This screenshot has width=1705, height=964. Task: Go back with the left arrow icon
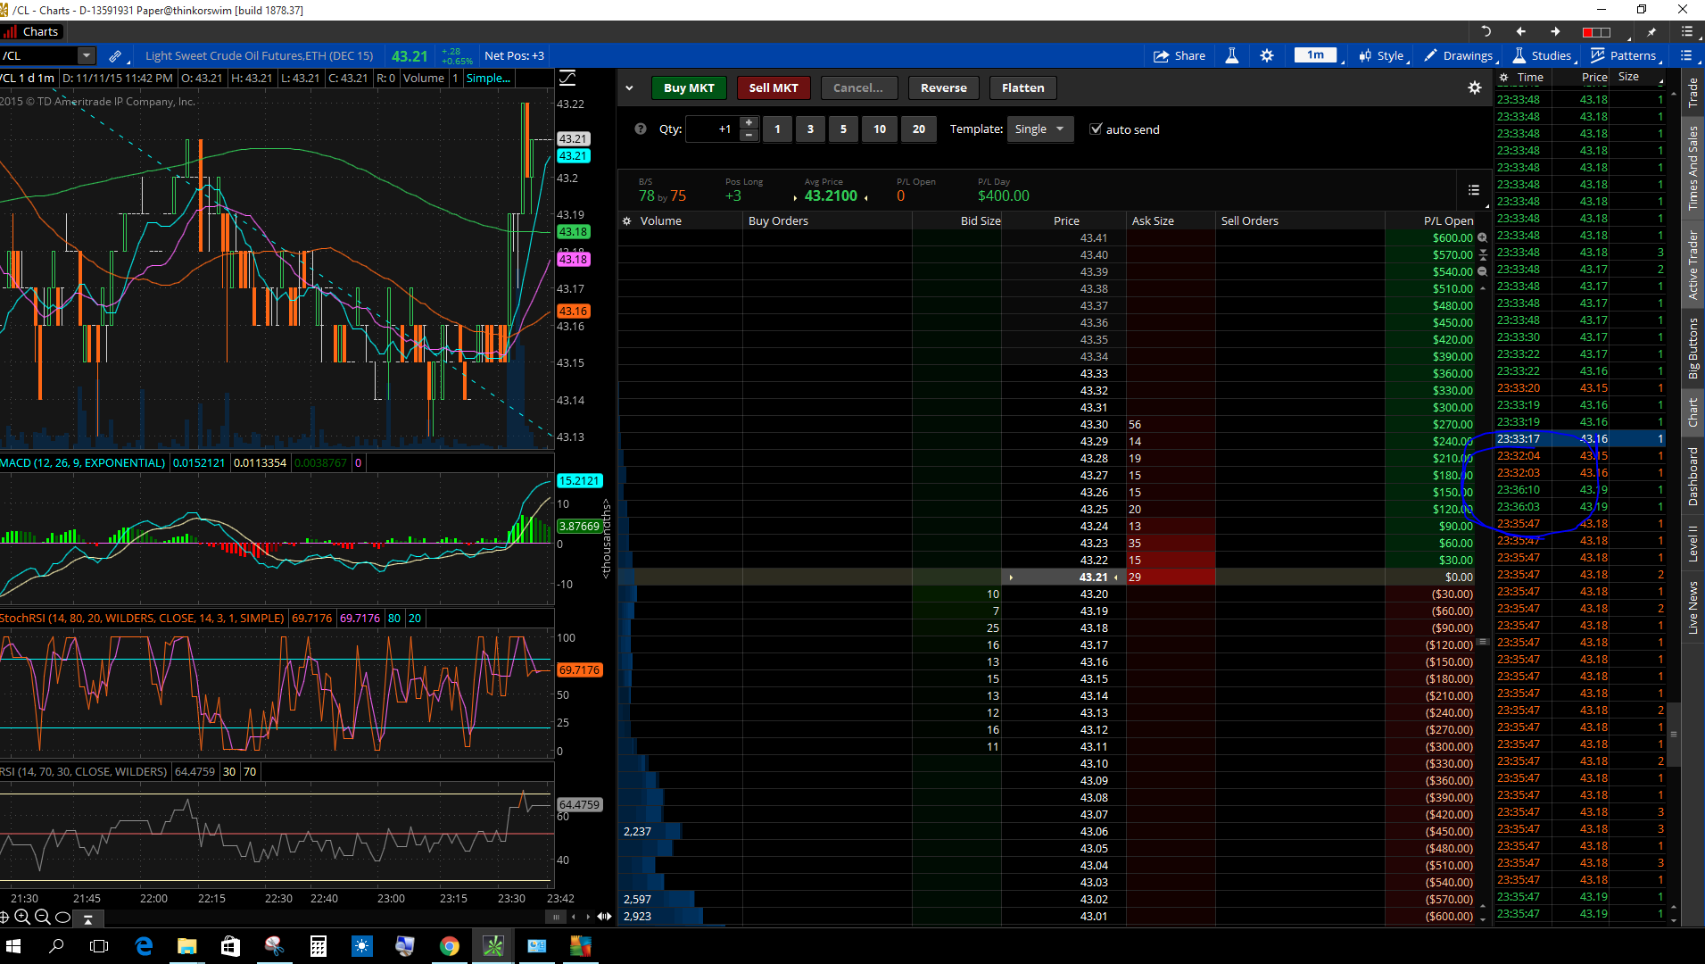coord(1520,31)
